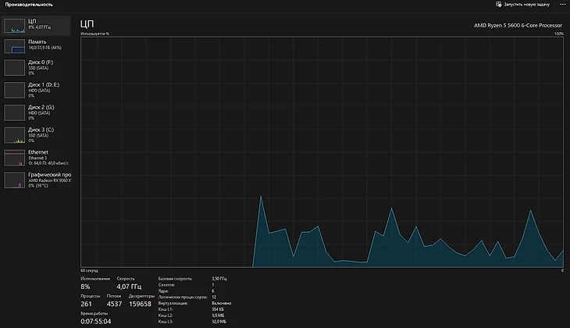The image size is (570, 328).
Task: Click the Процессы count value 261
Action: (87, 304)
